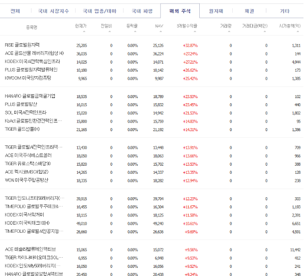Sort by 3개월수익률 column arrow

tap(195, 32)
